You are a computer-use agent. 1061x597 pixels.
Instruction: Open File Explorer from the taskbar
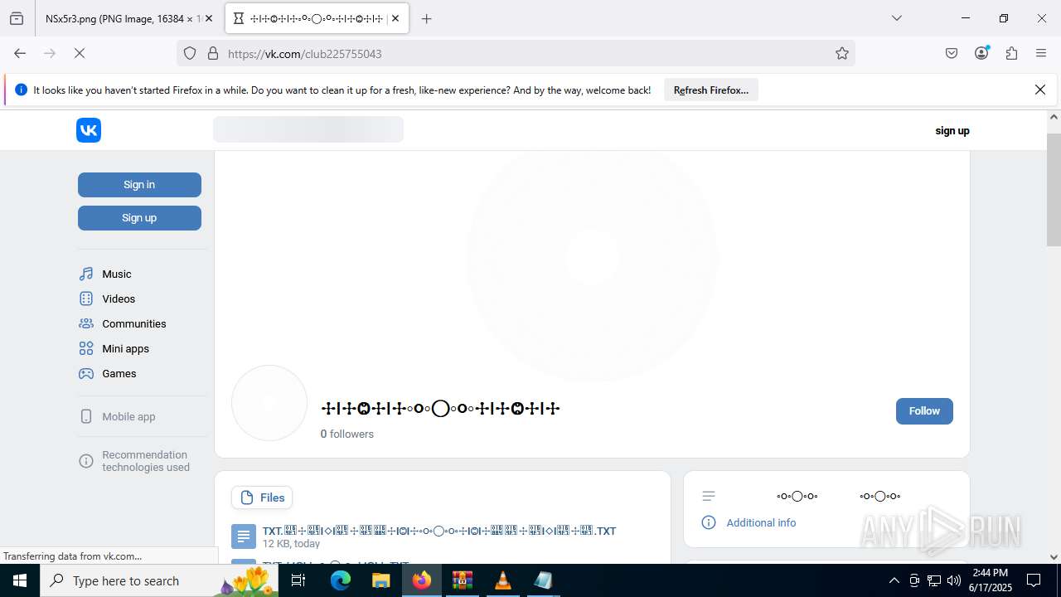click(x=380, y=580)
